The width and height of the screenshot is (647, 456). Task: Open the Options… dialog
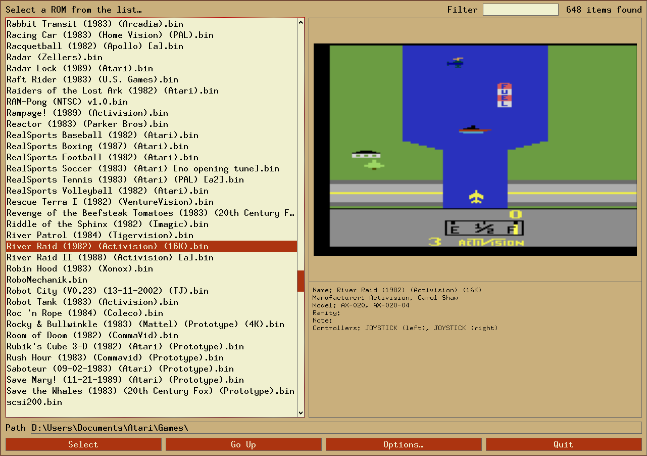pyautogui.click(x=404, y=444)
